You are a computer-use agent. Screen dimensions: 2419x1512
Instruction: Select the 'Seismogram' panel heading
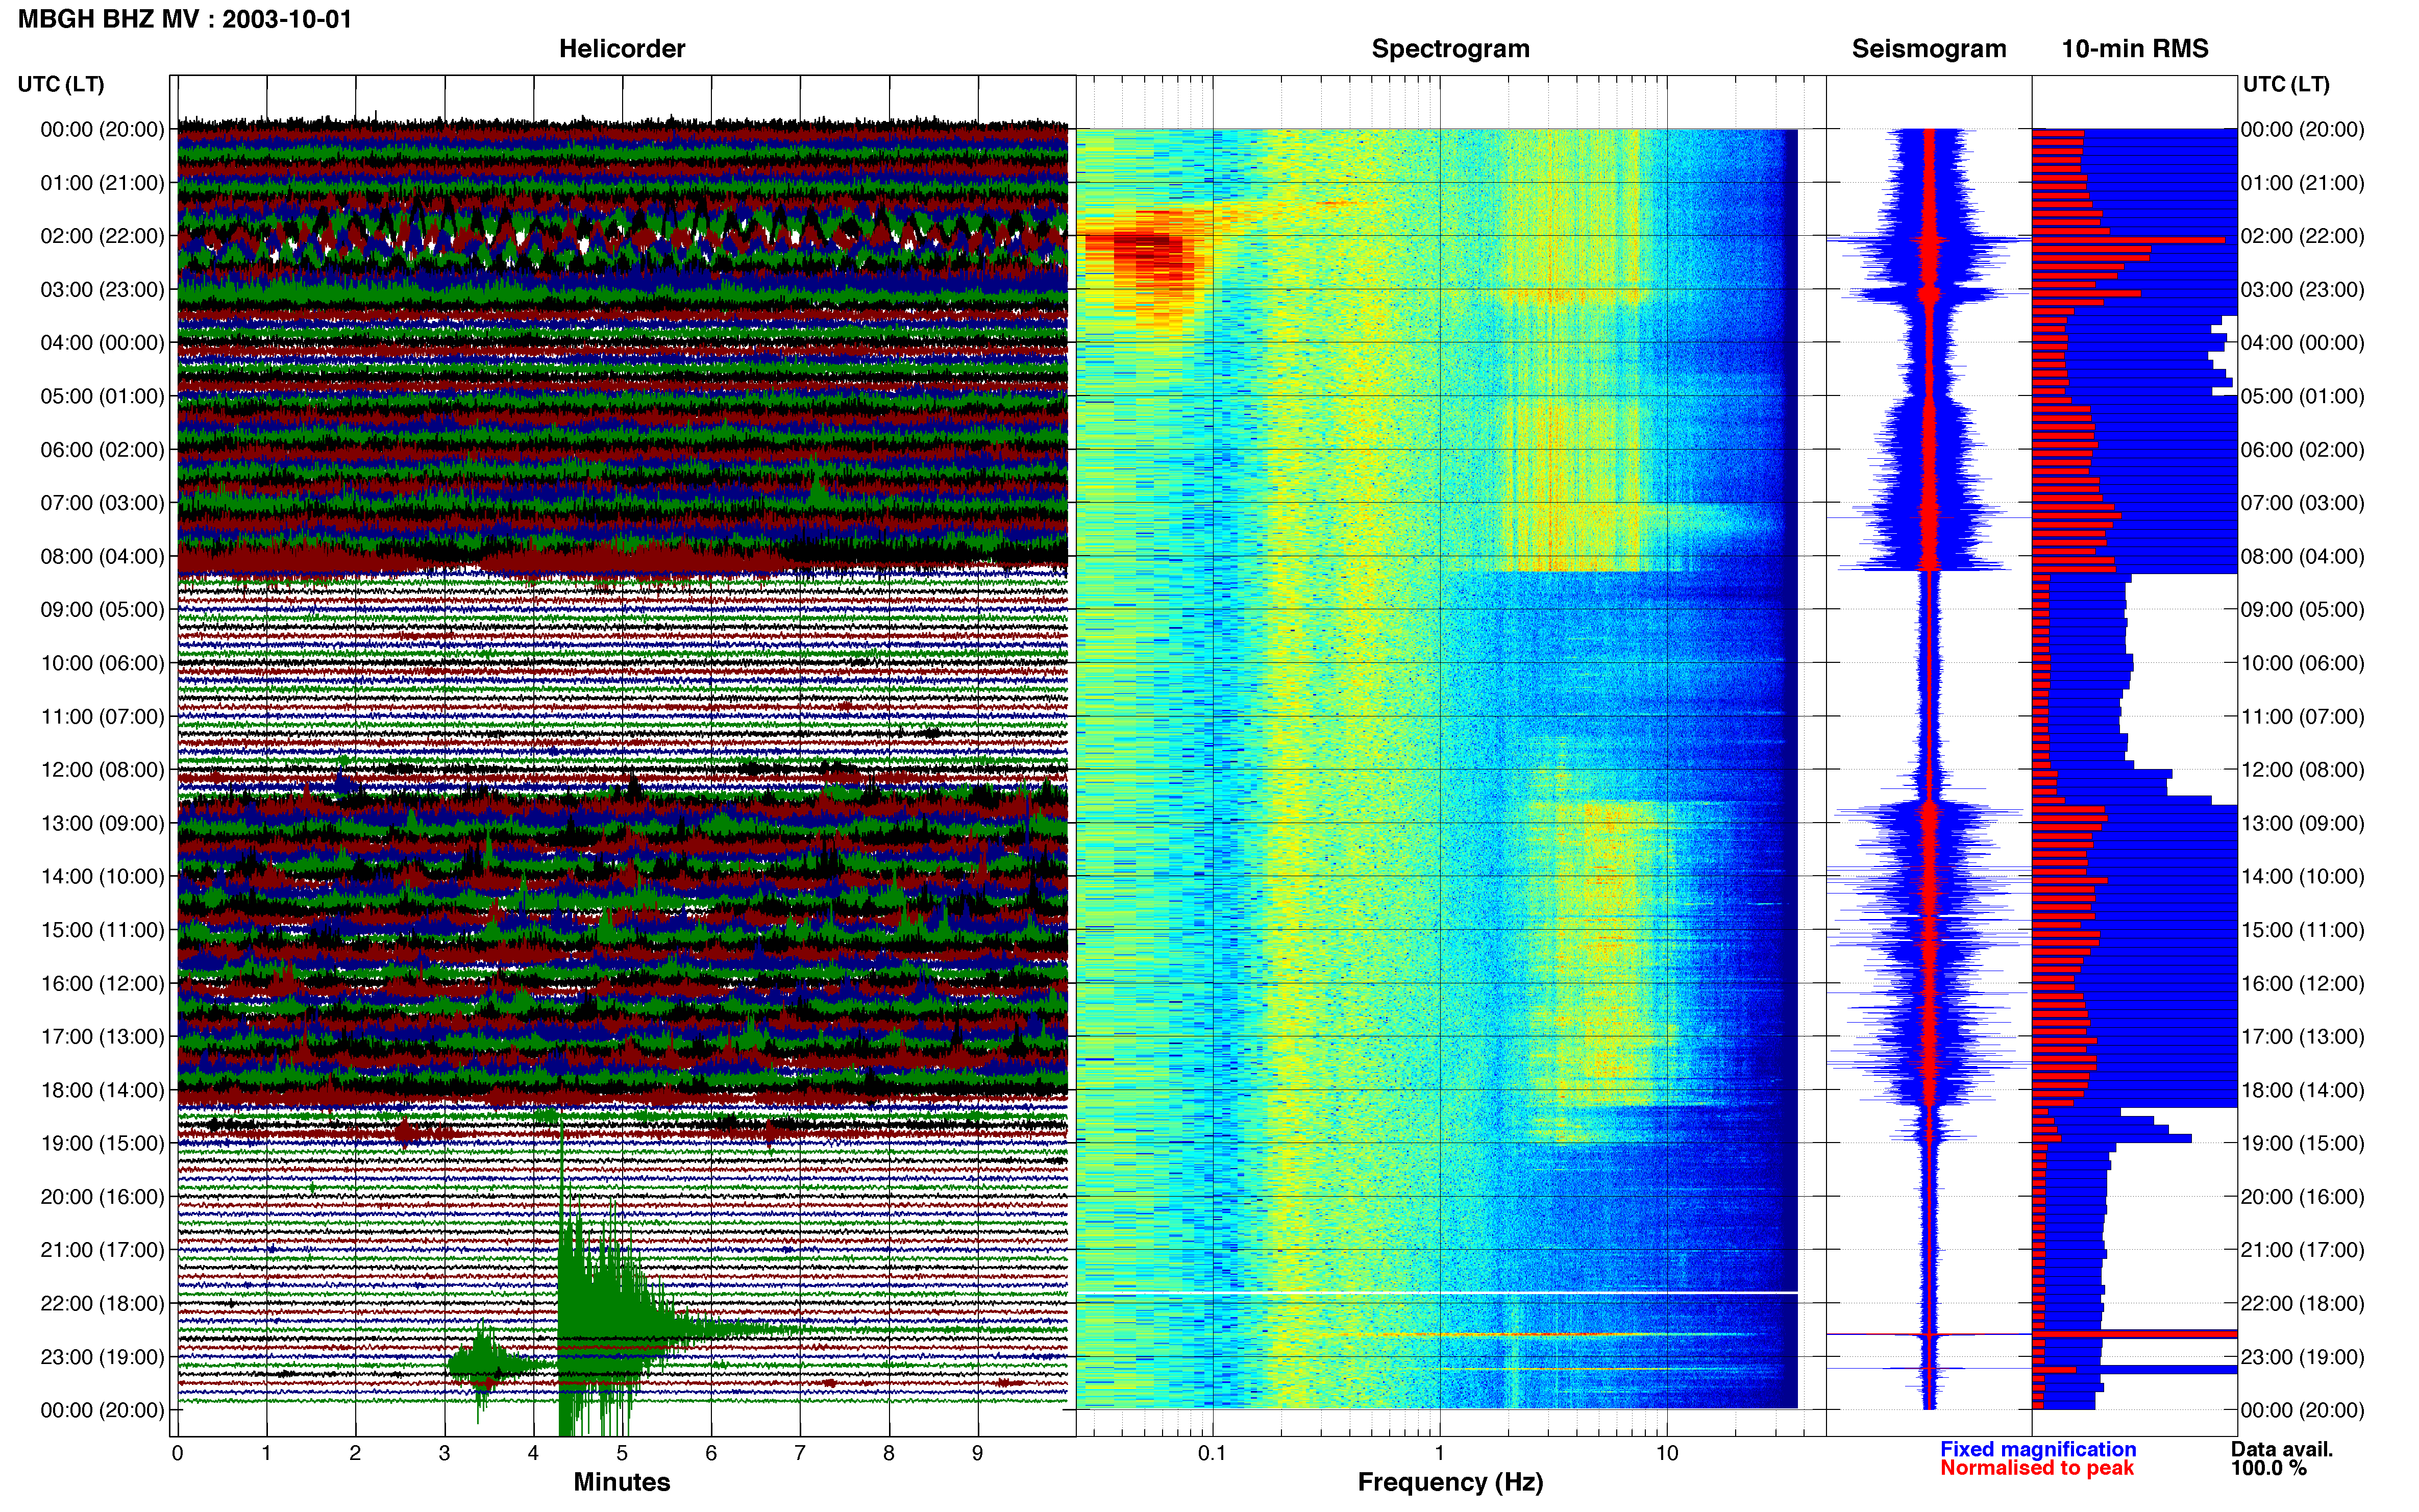click(x=1928, y=49)
